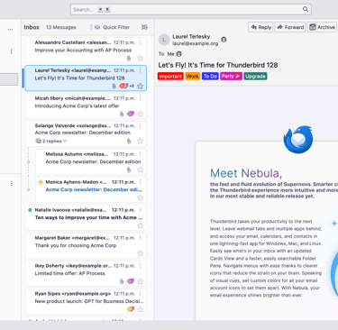Select the blue To Do tag
The width and height of the screenshot is (338, 330).
(x=210, y=77)
